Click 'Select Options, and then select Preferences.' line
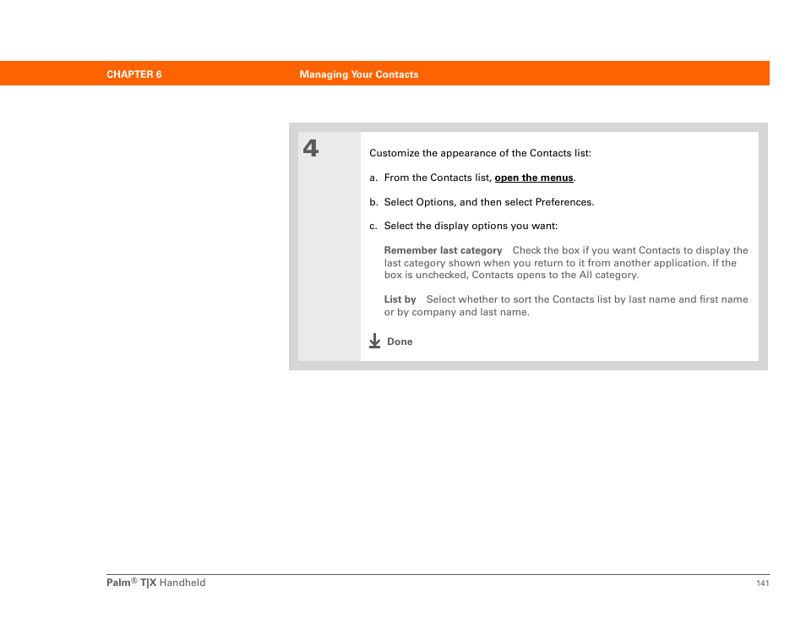 [489, 202]
